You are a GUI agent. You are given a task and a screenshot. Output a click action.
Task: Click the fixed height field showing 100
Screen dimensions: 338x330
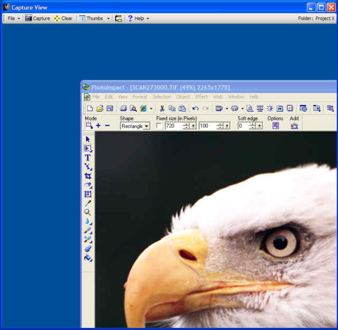tap(209, 126)
